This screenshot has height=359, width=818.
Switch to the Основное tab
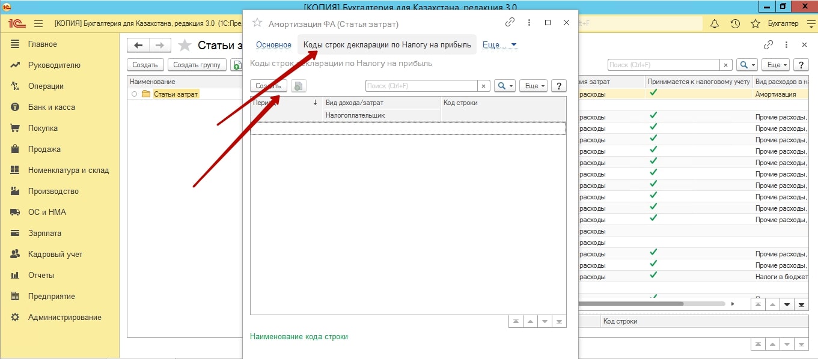(273, 45)
